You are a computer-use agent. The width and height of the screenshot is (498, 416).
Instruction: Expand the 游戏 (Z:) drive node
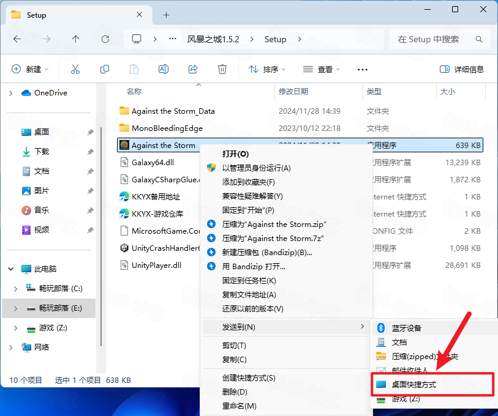(15, 328)
